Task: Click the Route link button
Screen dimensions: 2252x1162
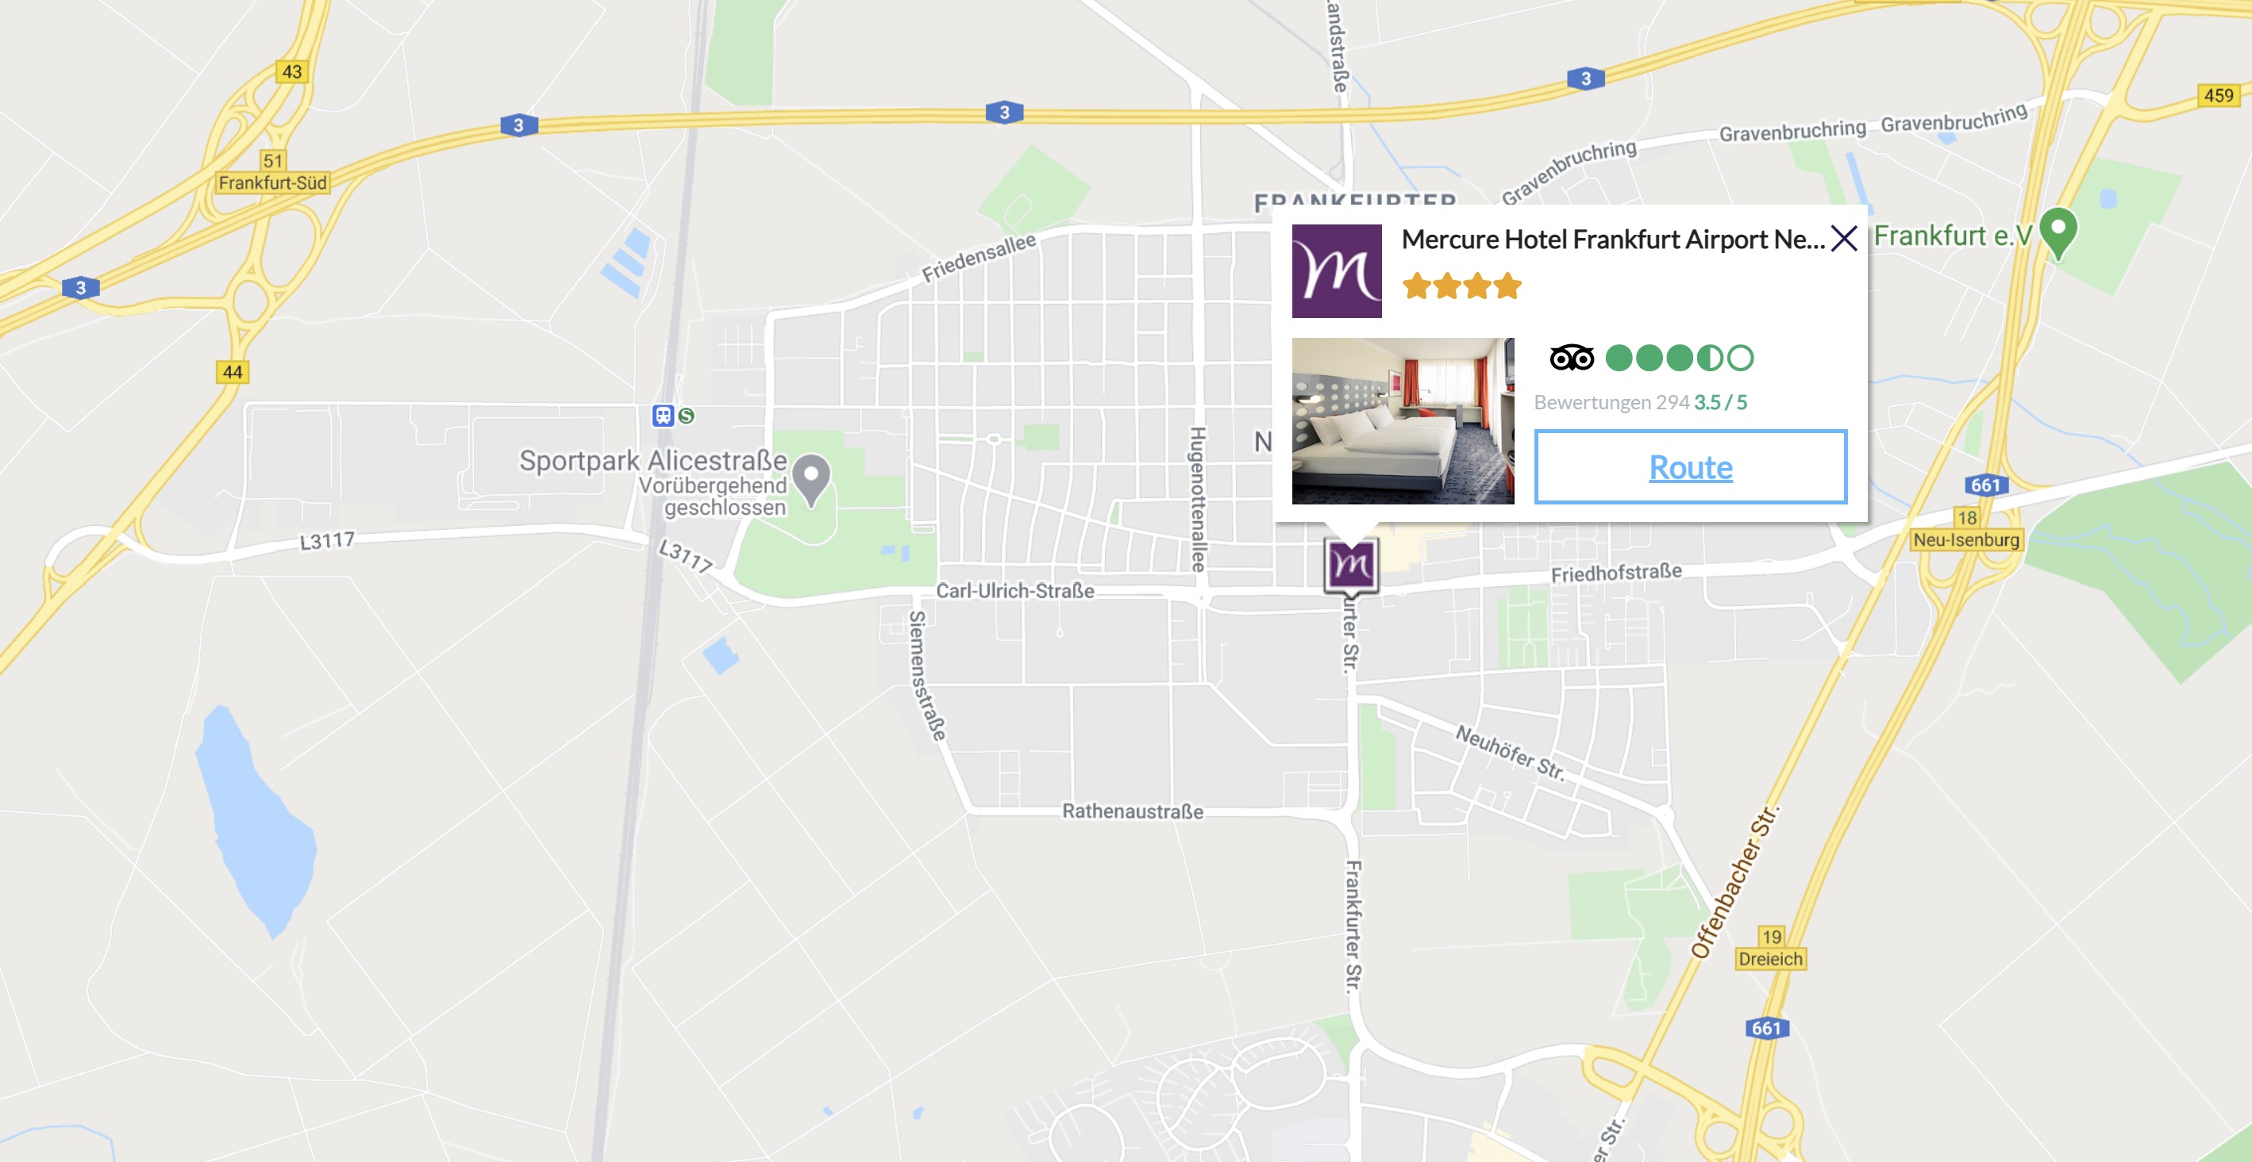Action: click(1690, 466)
